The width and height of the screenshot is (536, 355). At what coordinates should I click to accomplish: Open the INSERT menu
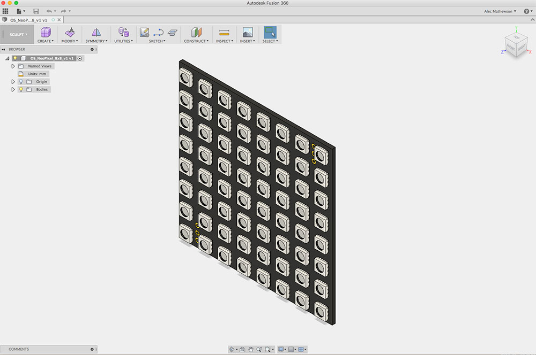[248, 41]
